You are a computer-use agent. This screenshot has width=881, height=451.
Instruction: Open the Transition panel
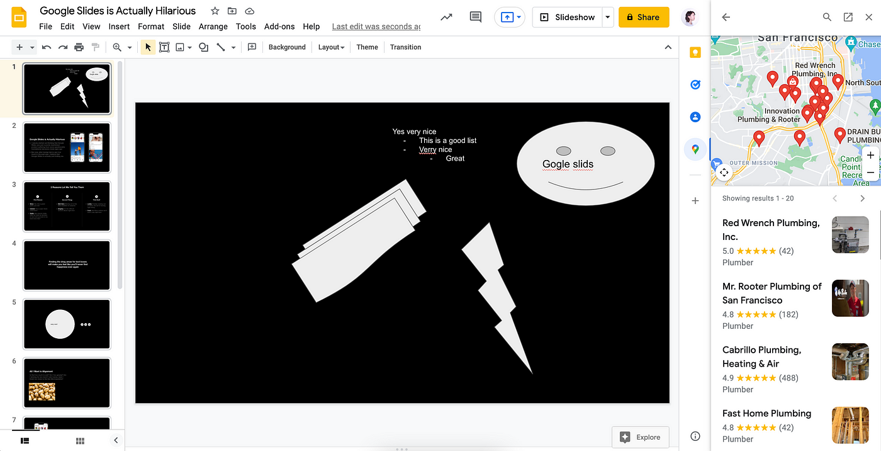click(405, 47)
